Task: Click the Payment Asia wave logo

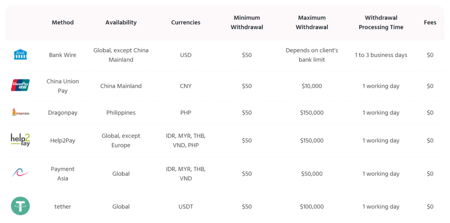Action: point(20,173)
